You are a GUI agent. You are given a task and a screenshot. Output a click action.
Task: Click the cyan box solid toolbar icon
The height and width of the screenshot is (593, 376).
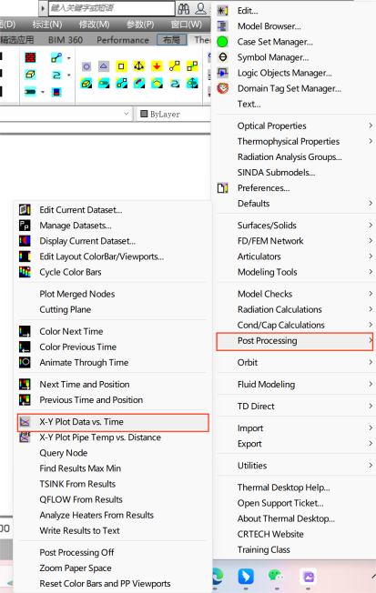(x=30, y=75)
